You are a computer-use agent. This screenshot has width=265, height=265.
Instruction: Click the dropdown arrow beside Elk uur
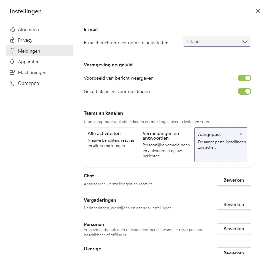click(x=245, y=42)
